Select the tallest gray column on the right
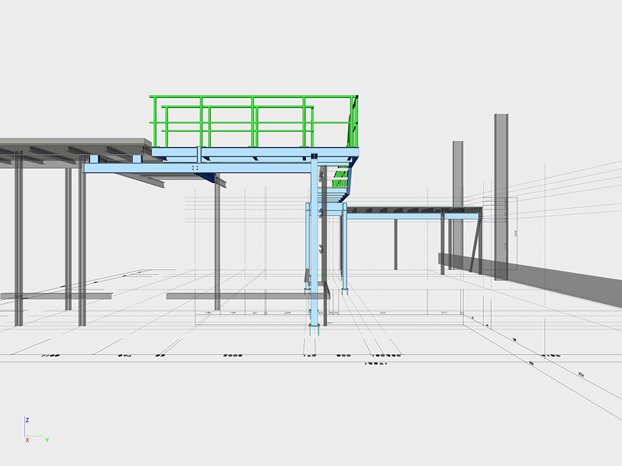The height and width of the screenshot is (466, 622). (x=501, y=194)
